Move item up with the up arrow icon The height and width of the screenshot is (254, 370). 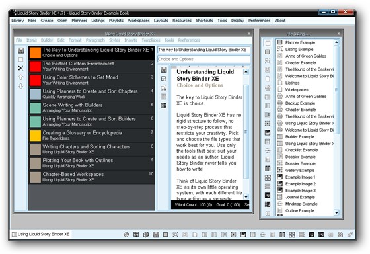(x=20, y=77)
